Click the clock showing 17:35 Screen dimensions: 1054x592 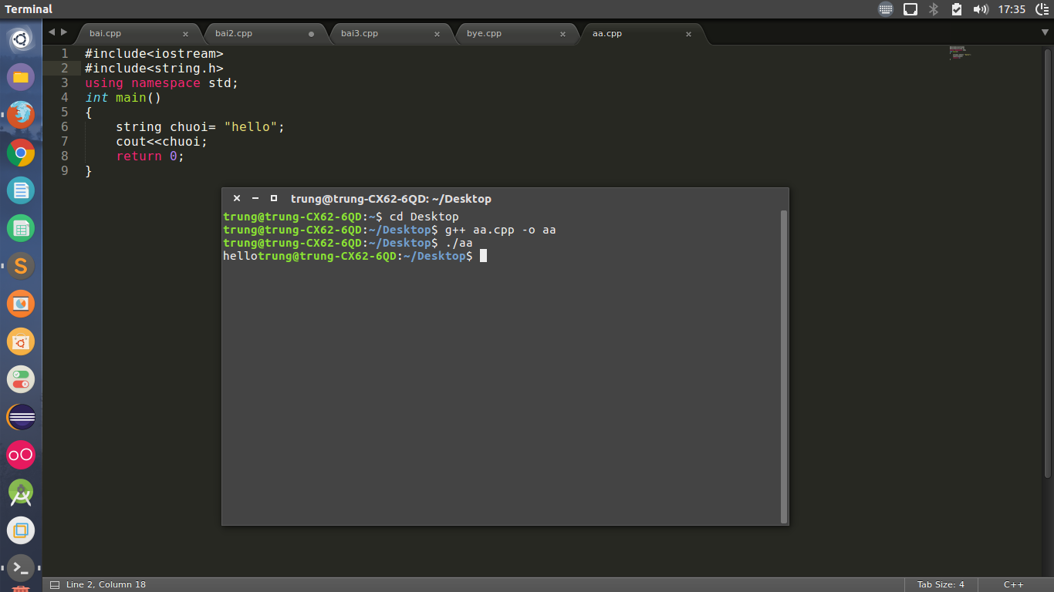(1012, 9)
